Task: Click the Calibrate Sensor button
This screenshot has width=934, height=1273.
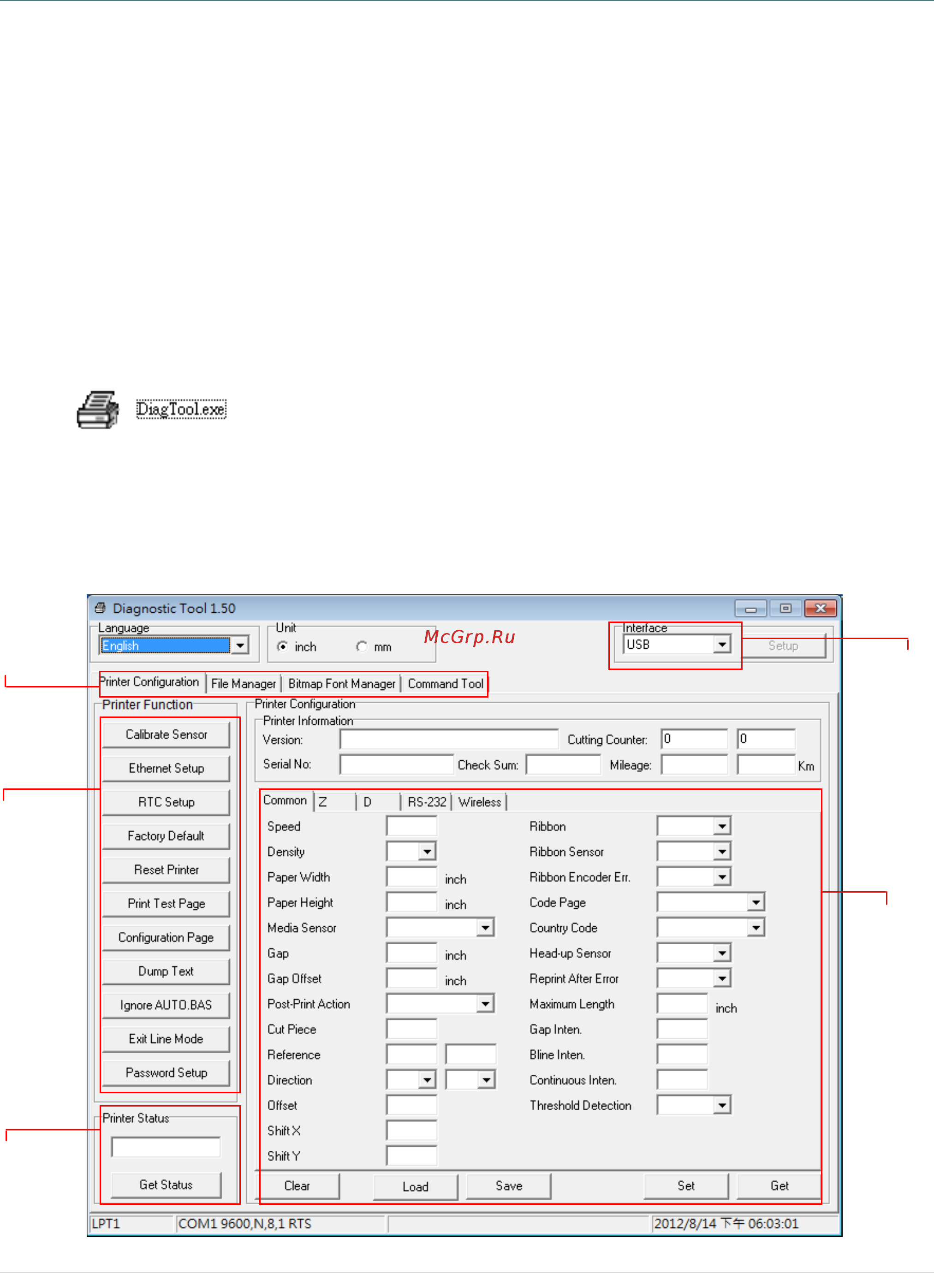Action: [166, 734]
